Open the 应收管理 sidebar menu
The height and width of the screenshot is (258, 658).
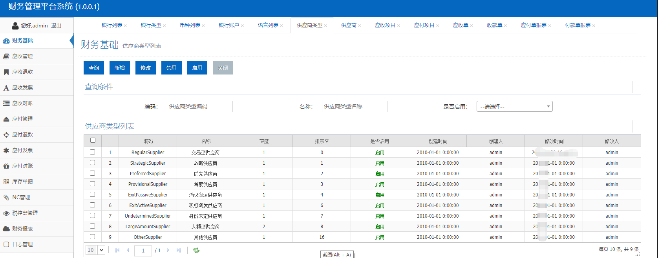22,56
